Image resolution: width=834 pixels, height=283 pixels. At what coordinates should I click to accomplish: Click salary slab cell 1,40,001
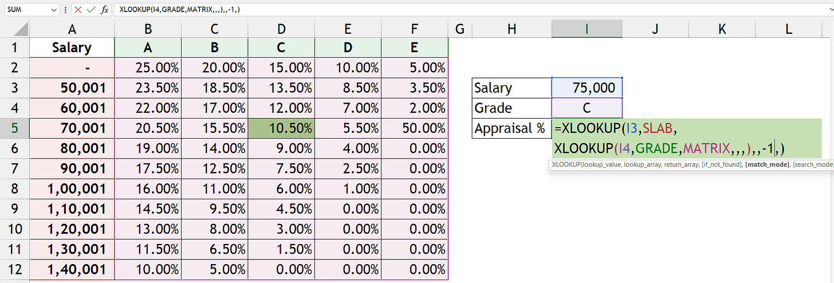(x=72, y=269)
